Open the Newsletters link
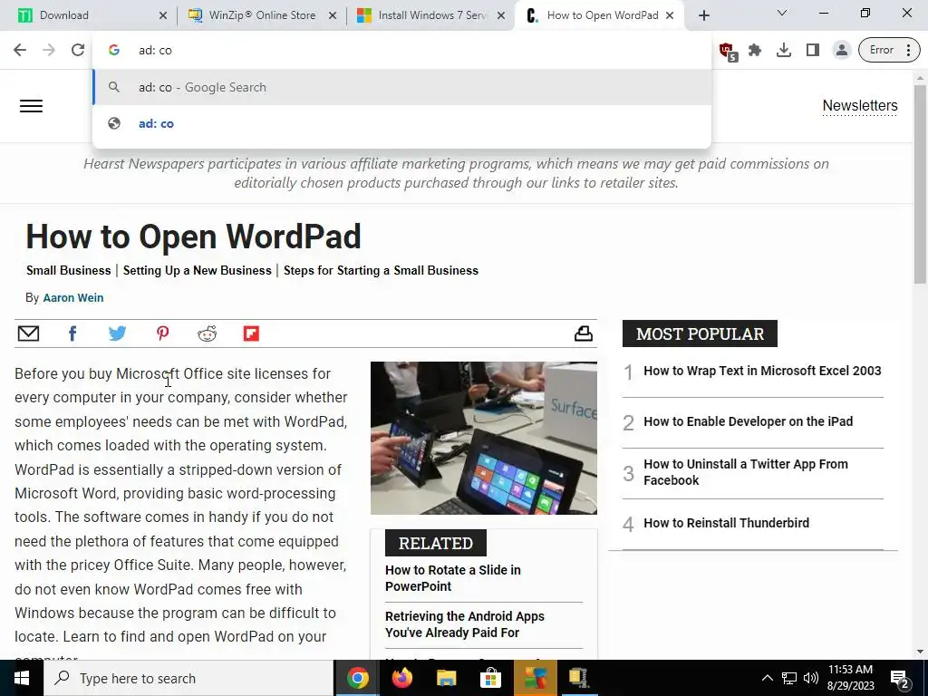Screen dimensions: 928x696 860,105
